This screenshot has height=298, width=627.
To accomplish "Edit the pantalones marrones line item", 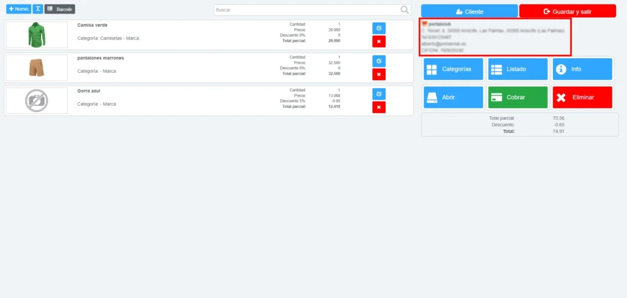I will point(378,61).
